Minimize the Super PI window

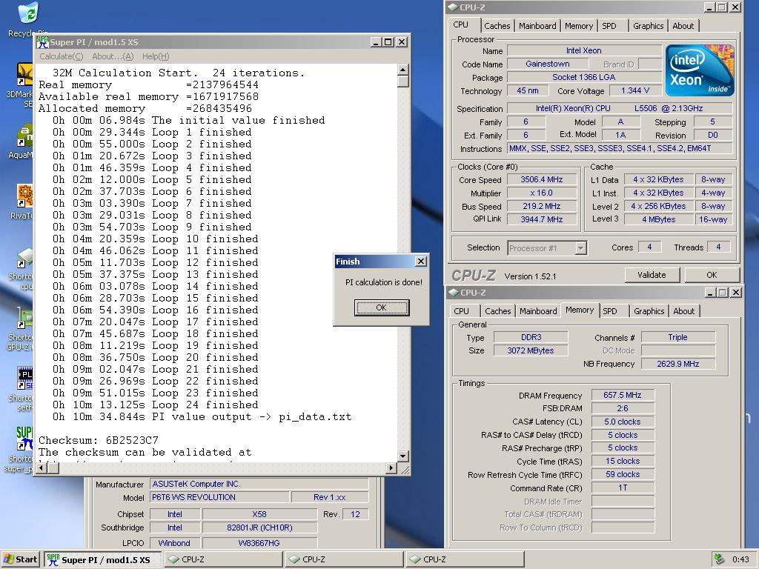click(x=376, y=42)
